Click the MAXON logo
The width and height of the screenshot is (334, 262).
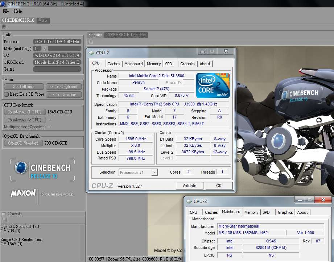24,194
